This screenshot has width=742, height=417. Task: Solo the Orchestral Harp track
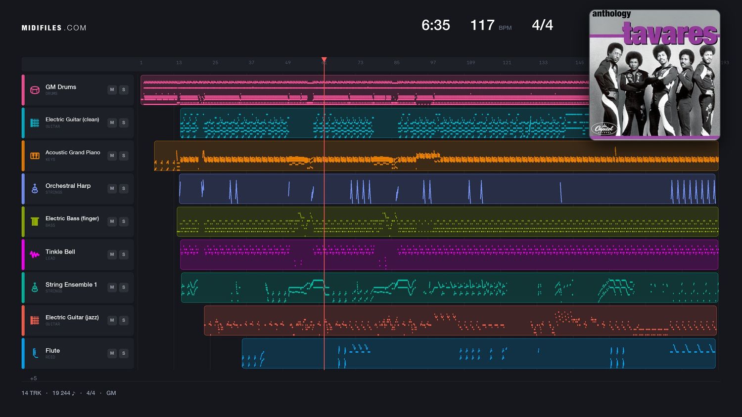coord(124,189)
